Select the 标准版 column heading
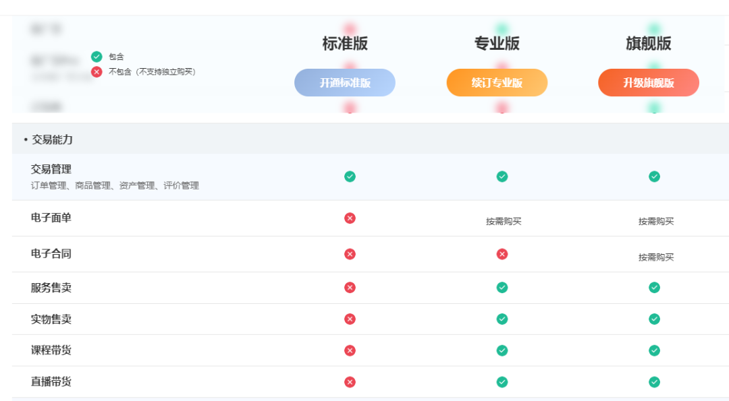The height and width of the screenshot is (401, 729). click(345, 44)
